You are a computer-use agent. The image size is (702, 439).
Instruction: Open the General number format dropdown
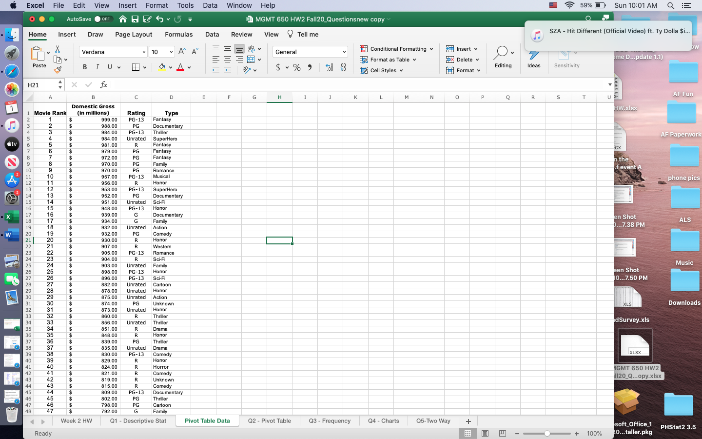[x=310, y=52]
